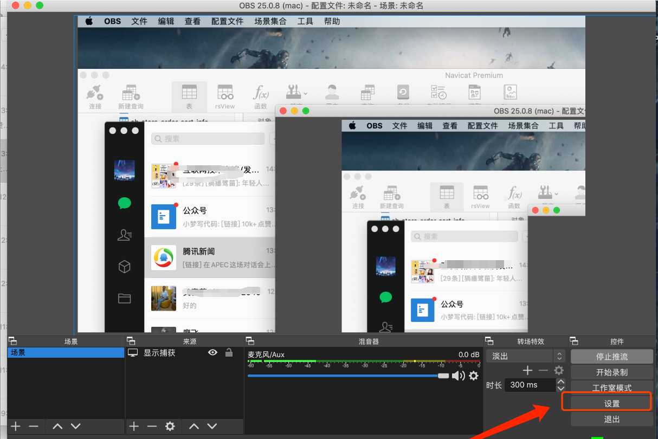
Task: Start recording with the 开始录制 button
Action: 612,372
